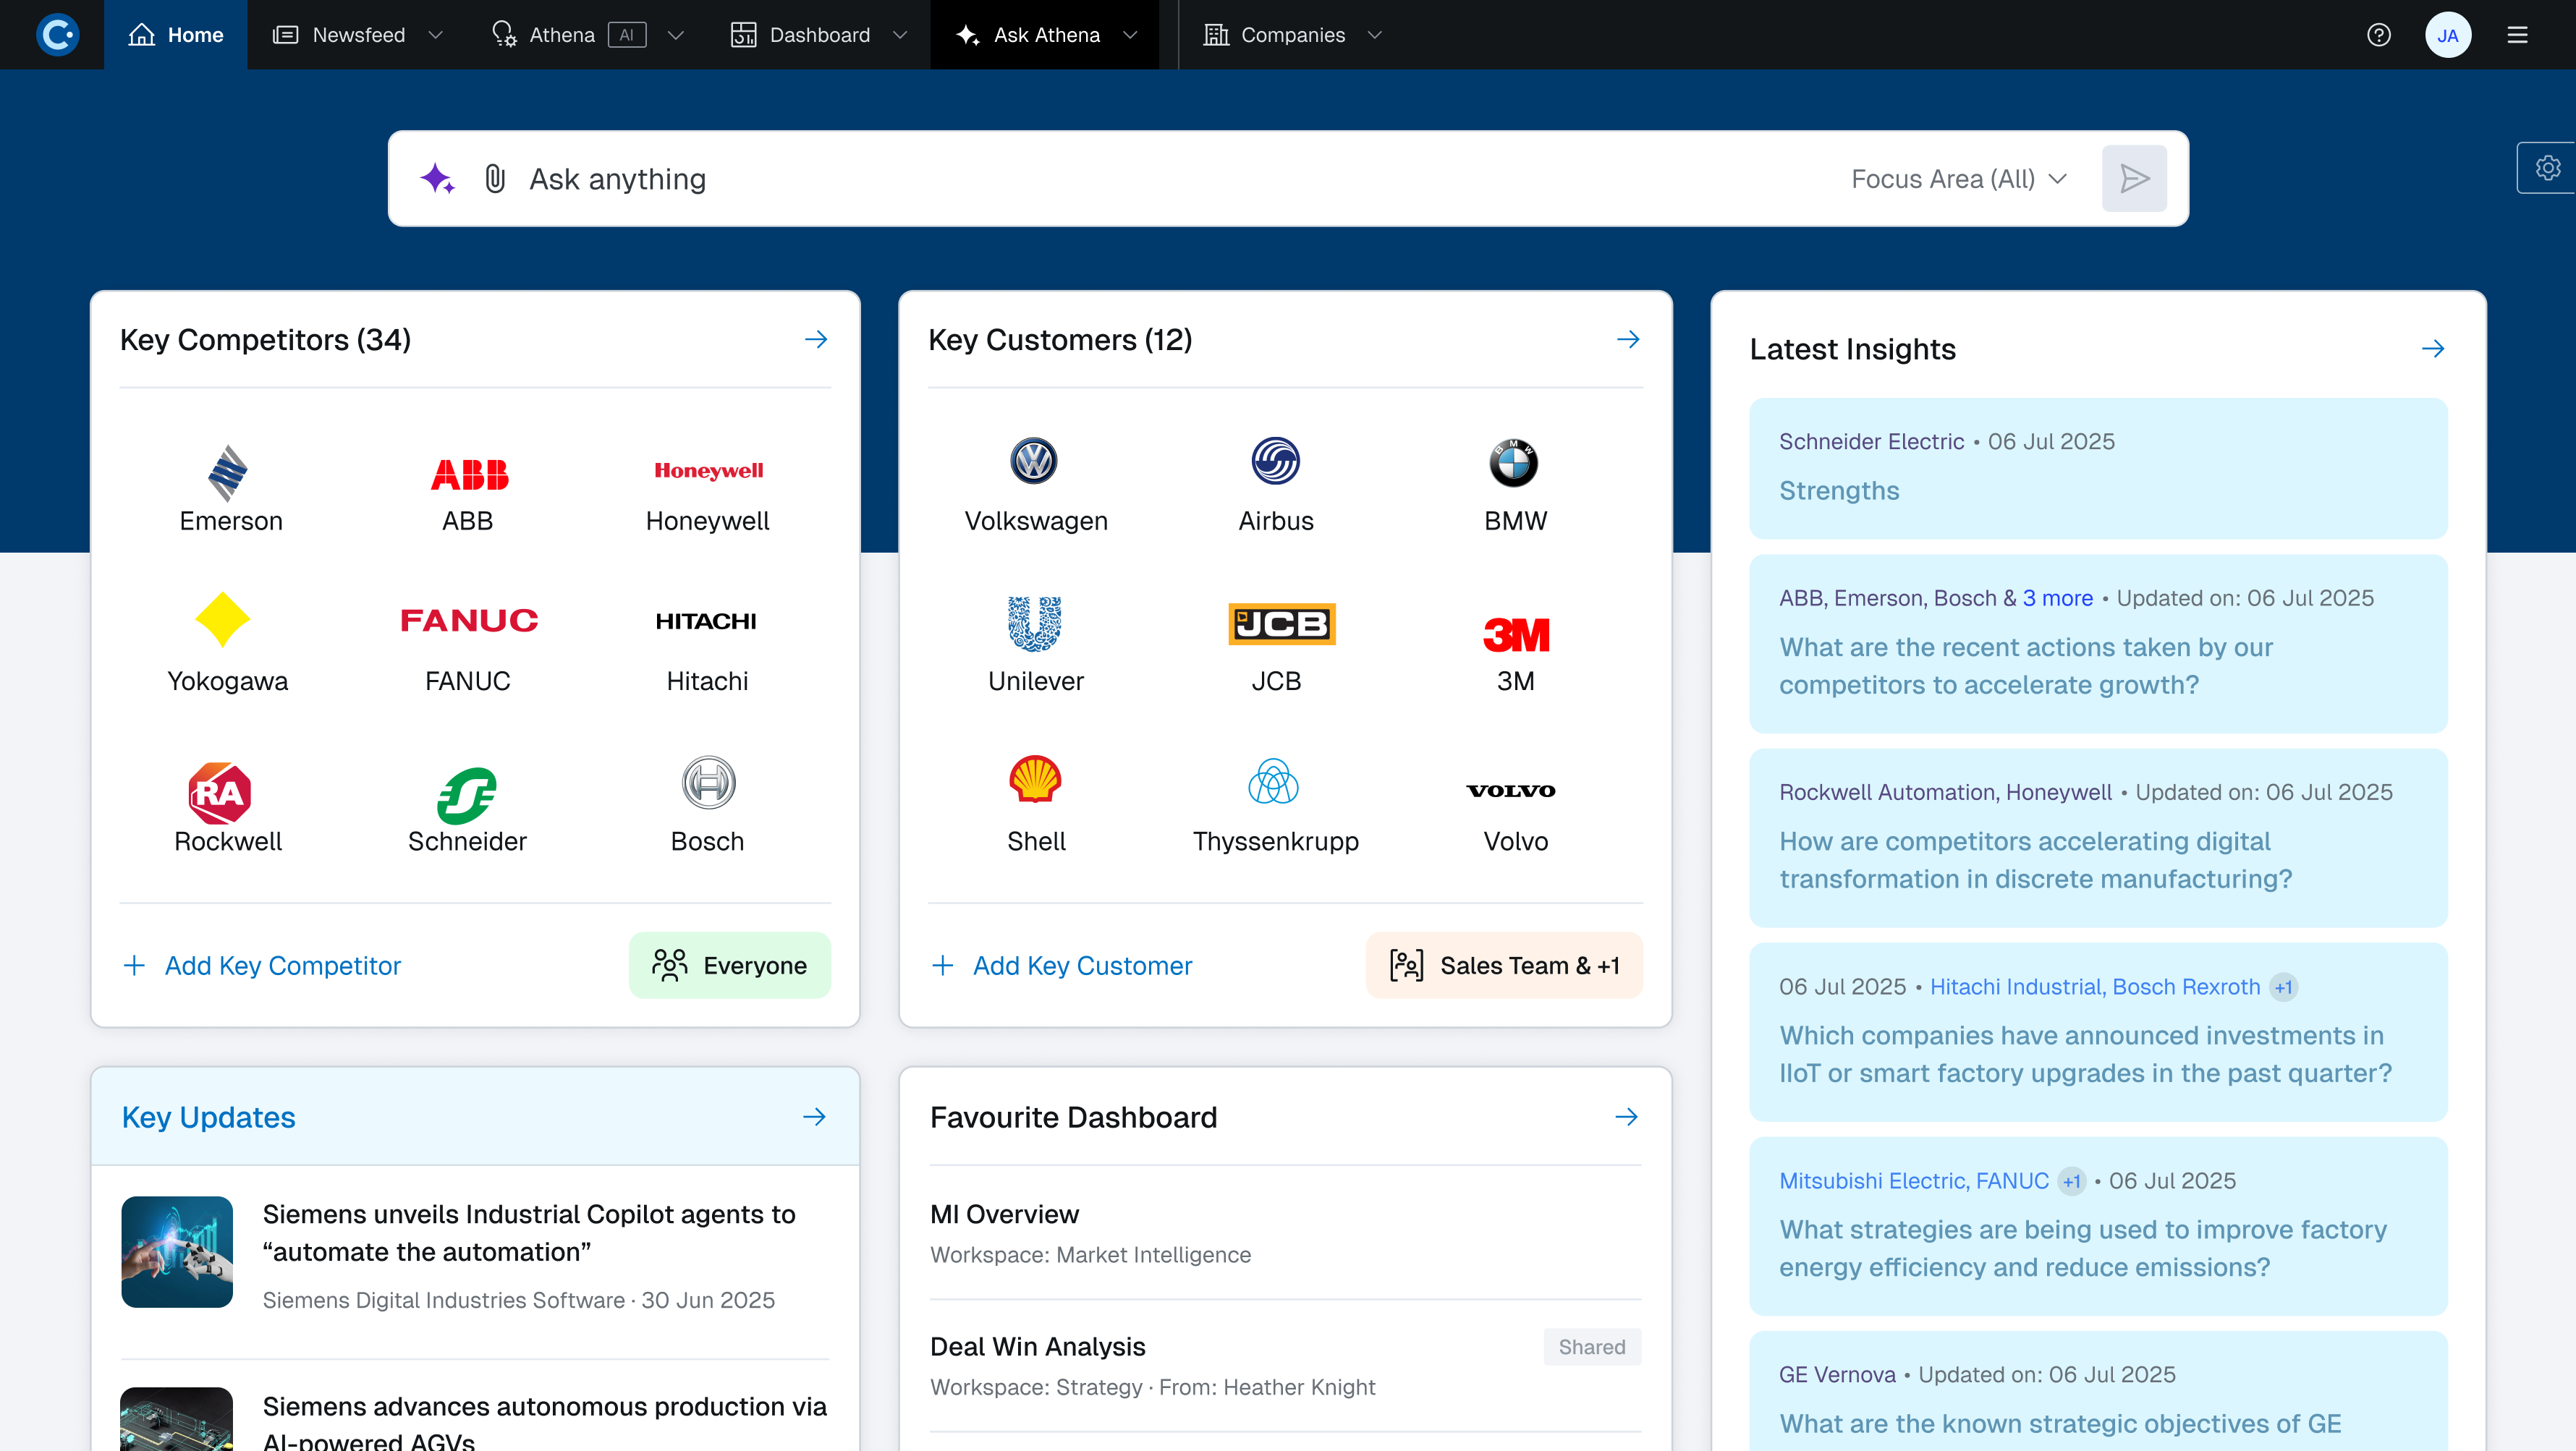Open the Dashboard dropdown chevron

click(900, 35)
